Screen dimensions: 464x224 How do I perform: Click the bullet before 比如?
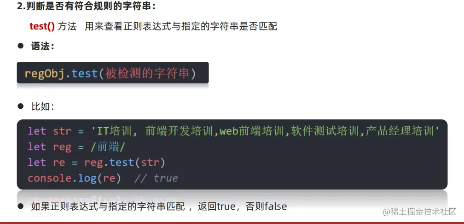click(x=20, y=106)
